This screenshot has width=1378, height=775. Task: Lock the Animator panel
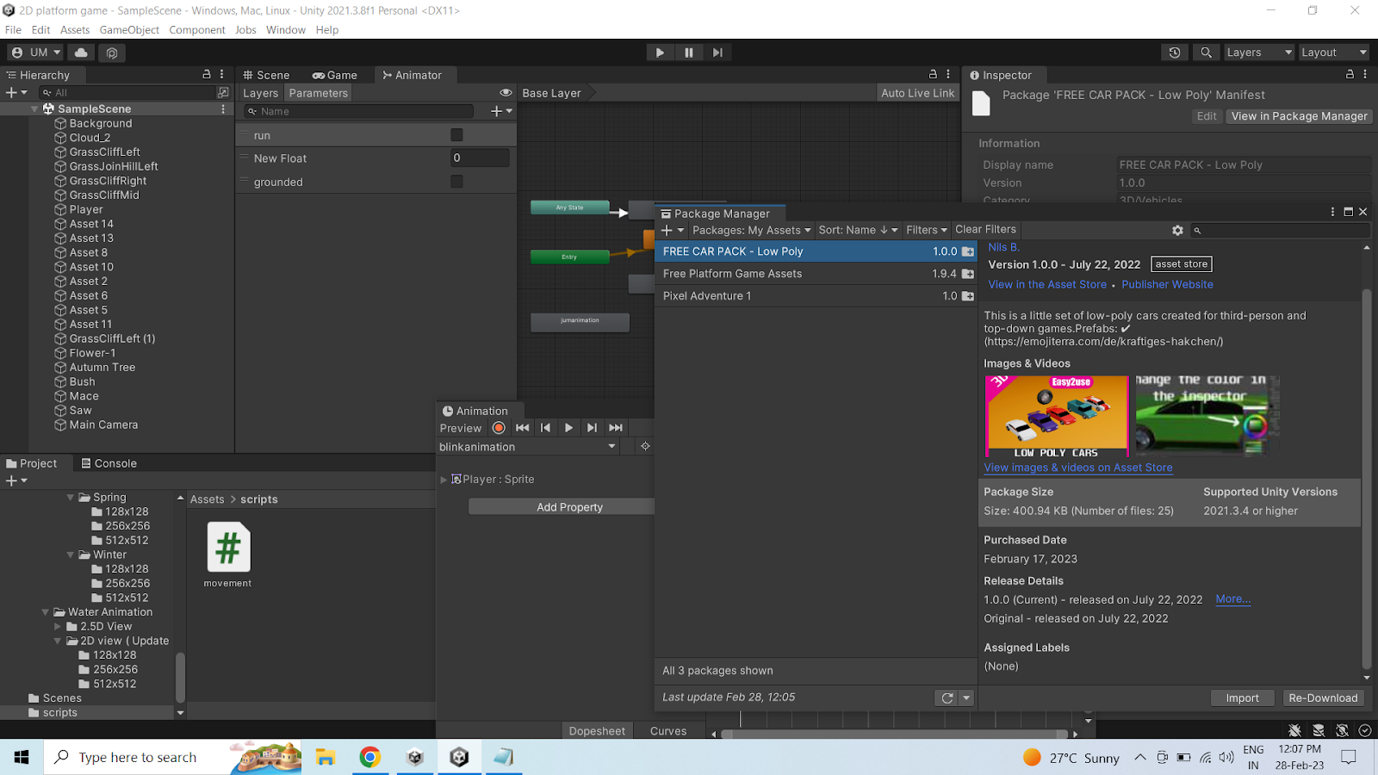[x=933, y=75]
